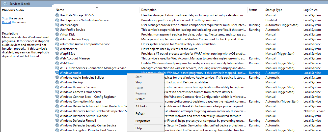
Task: Sort by the Log On As column header
Action: 310,10
